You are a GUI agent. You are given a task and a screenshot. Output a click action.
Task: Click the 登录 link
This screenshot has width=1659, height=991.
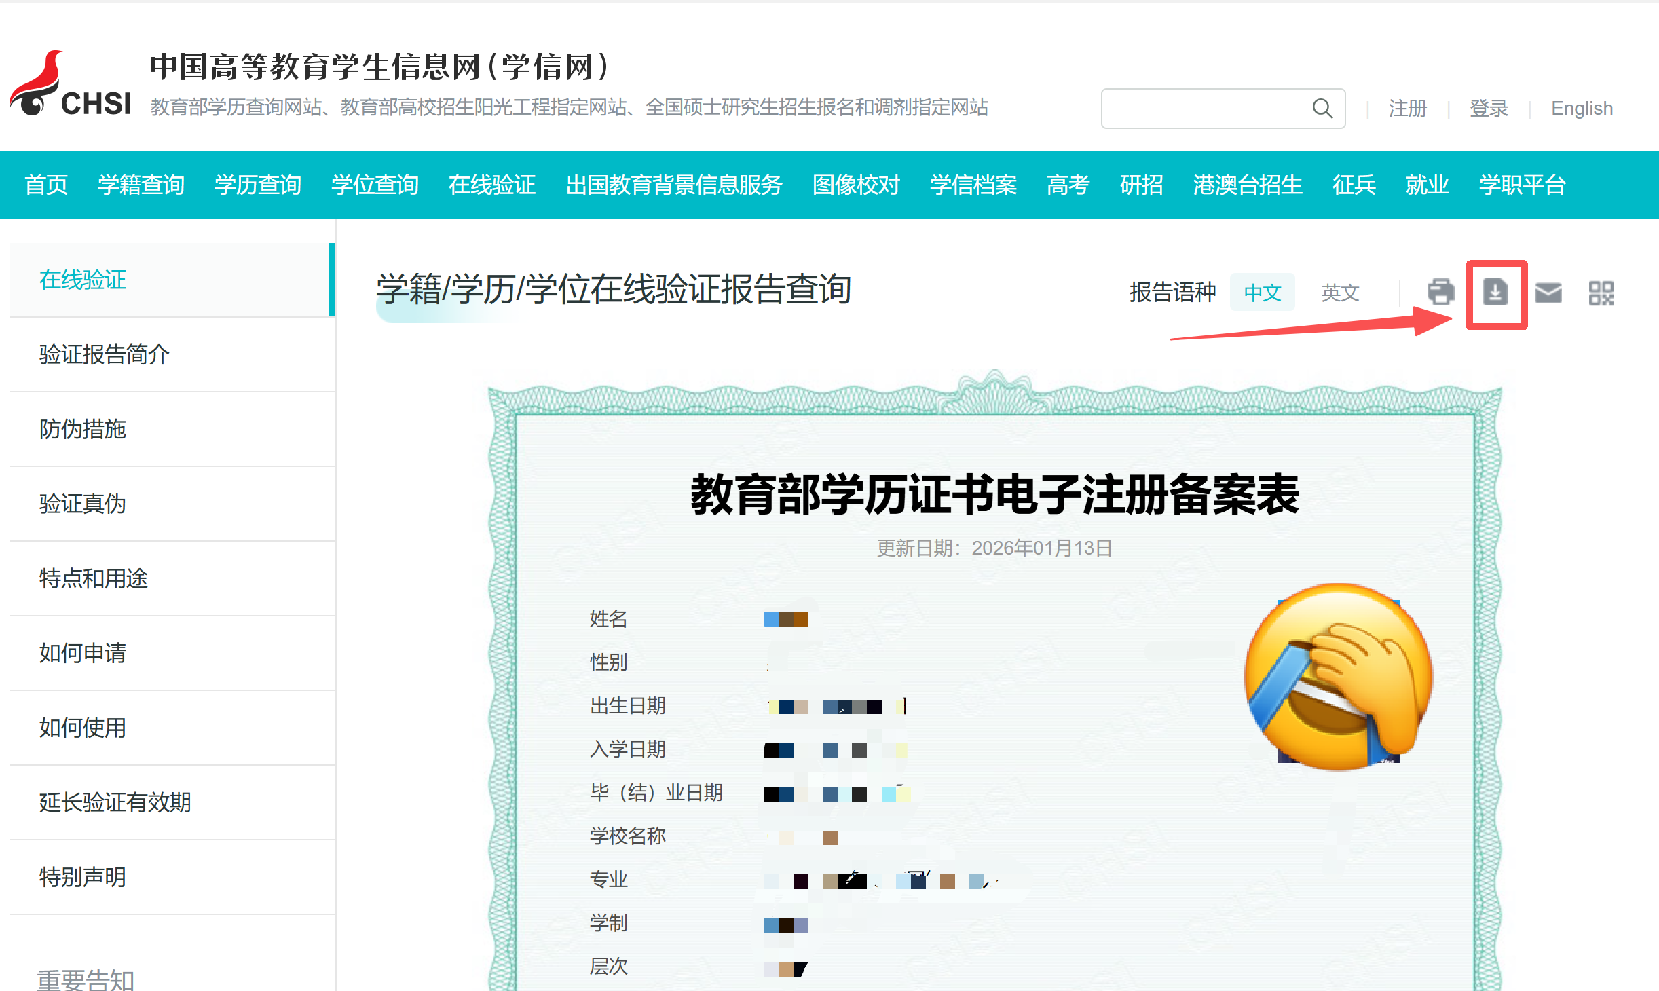tap(1489, 108)
